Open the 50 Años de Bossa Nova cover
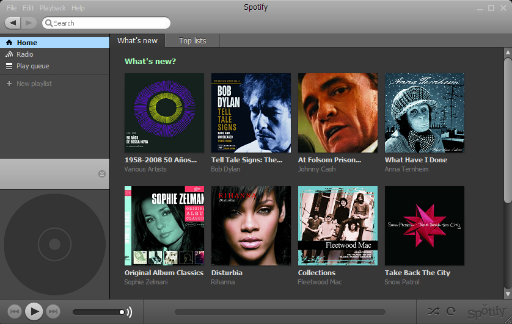The width and height of the screenshot is (512, 324). (x=164, y=113)
